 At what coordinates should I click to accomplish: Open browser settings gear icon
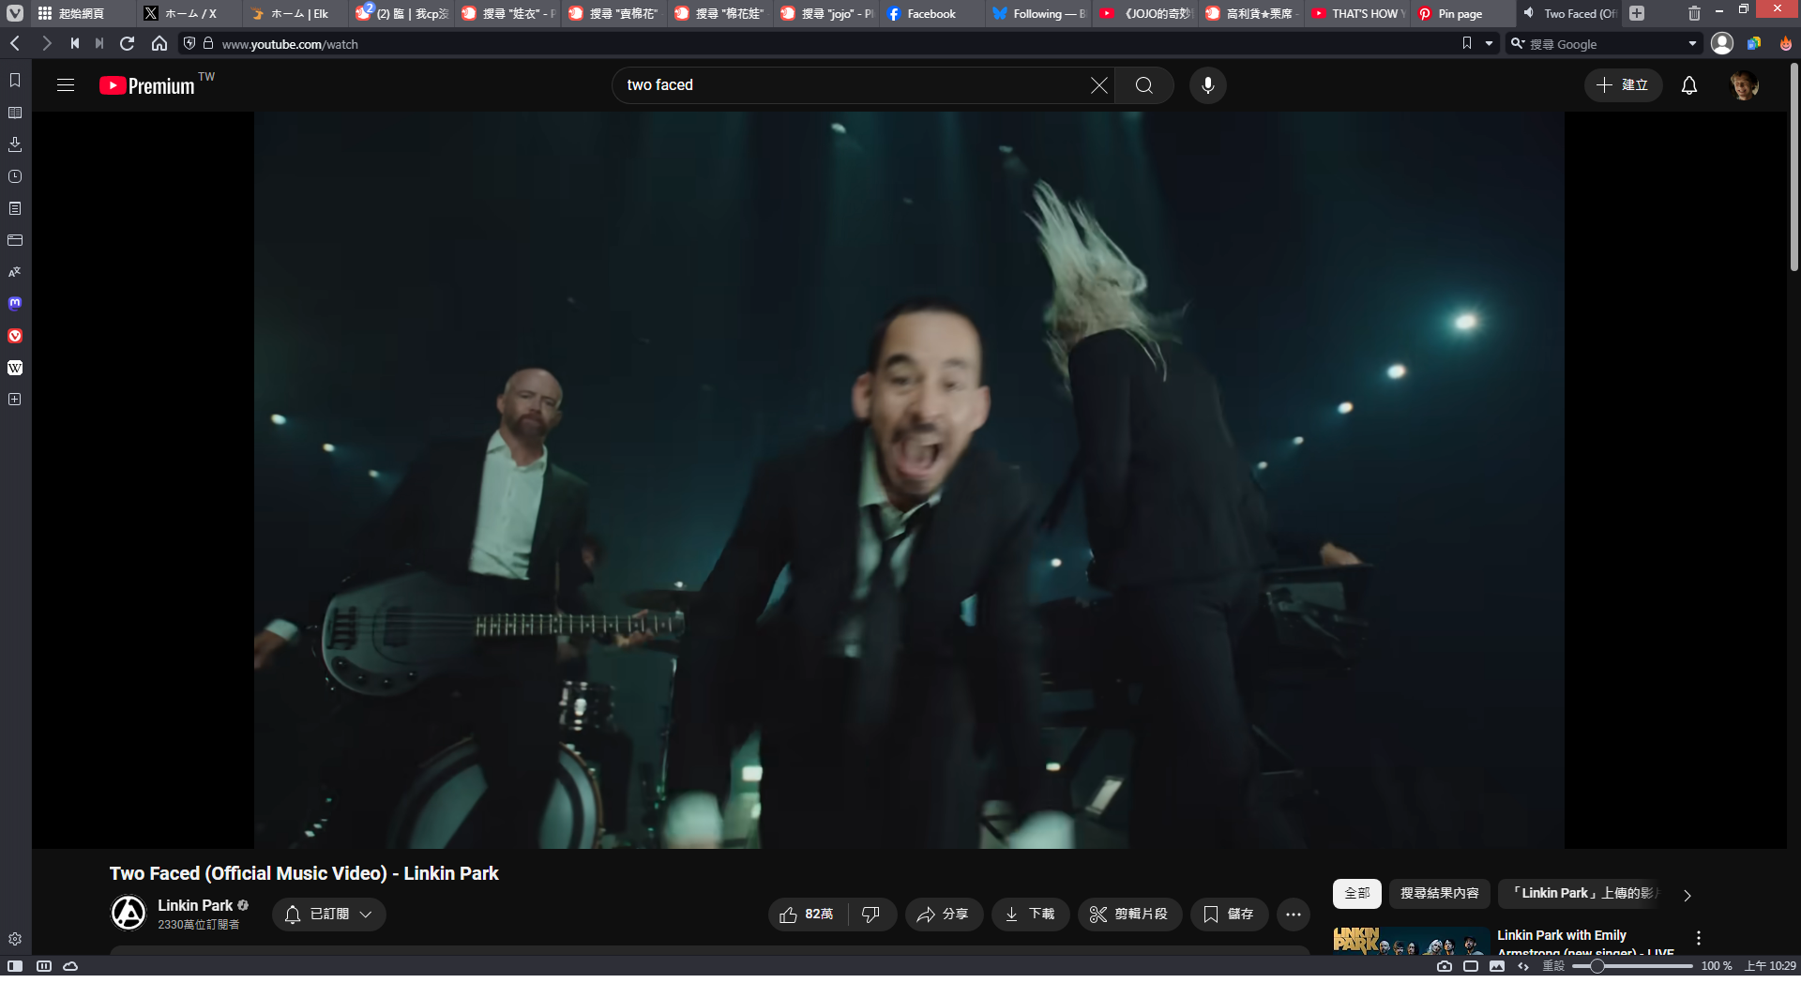click(15, 939)
